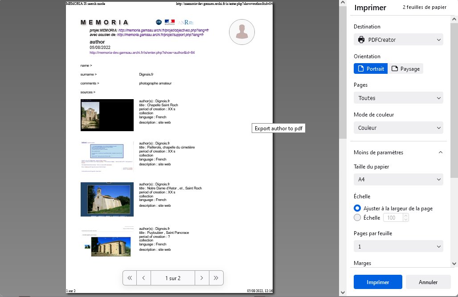Click the 'sources >' label
Viewport: 458px width, 297px height.
pyautogui.click(x=88, y=92)
